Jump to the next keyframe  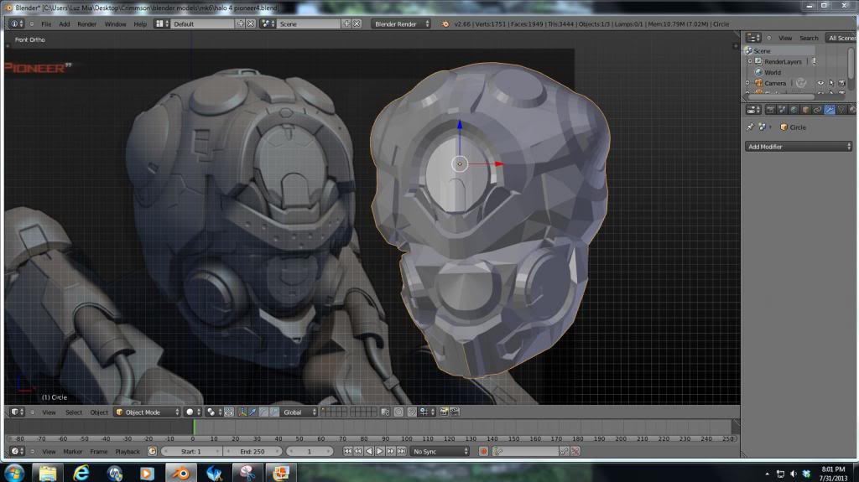click(390, 451)
